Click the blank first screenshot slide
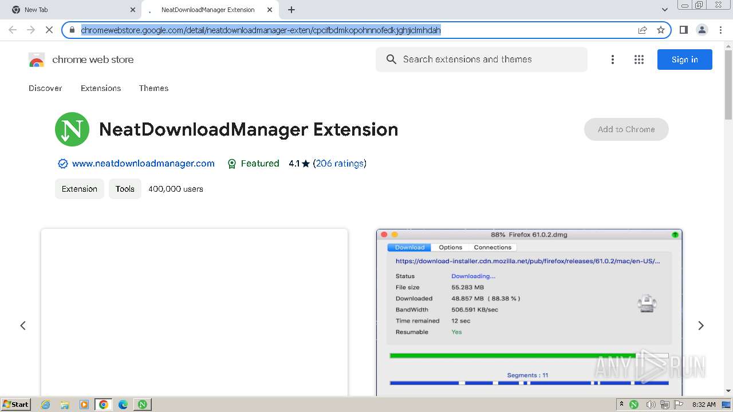 point(194,312)
